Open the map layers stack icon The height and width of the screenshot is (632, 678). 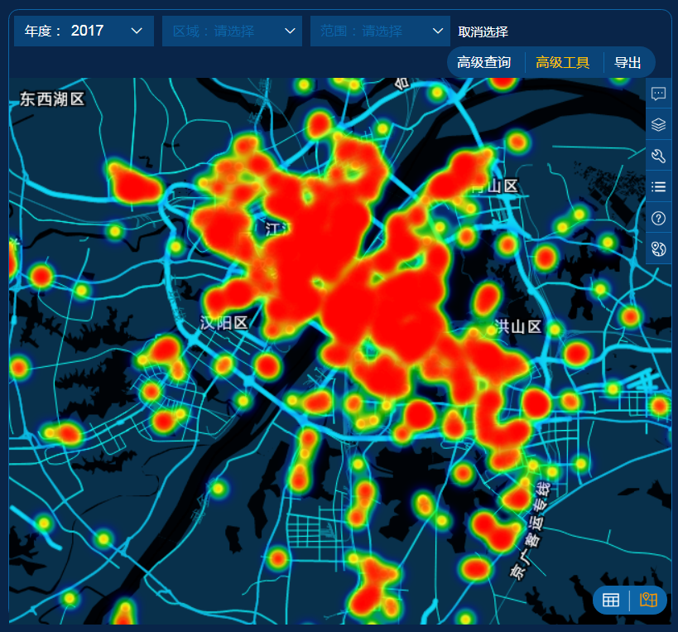coord(658,124)
